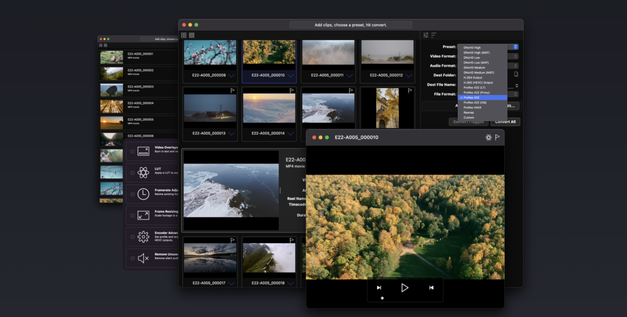This screenshot has height=317, width=627.
Task: Open the Audio Format dropdown
Action: pos(516,66)
